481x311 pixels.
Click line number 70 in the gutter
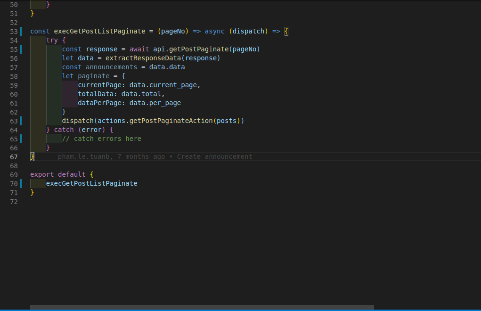pos(14,184)
